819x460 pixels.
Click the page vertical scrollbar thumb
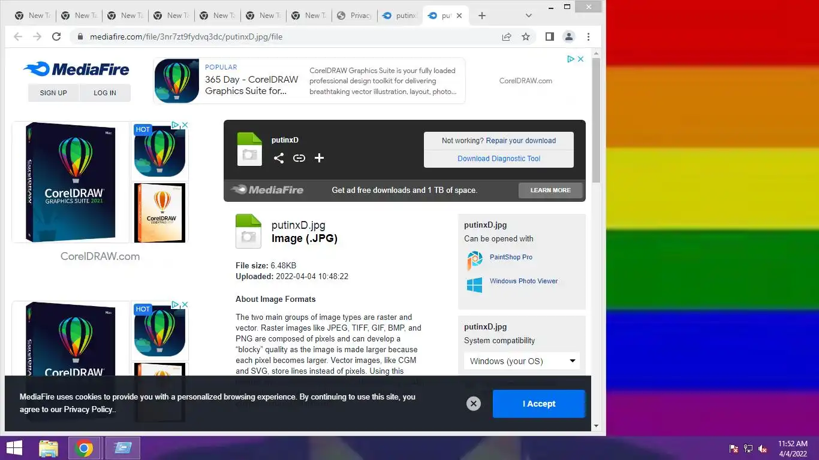pos(596,120)
